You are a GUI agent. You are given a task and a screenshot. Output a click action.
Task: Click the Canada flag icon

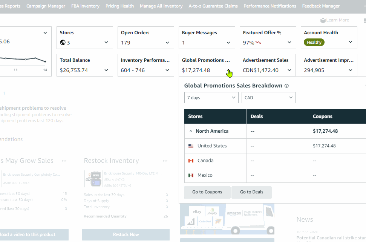(191, 161)
